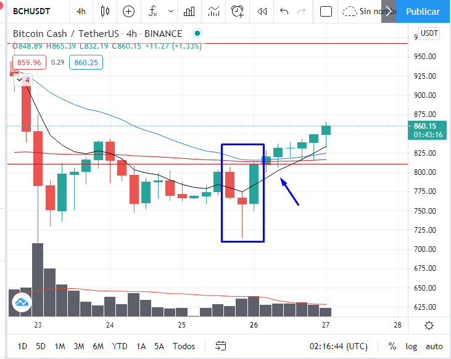Viewport: 451px width, 359px height.
Task: Select the 1D date range
Action: [x=22, y=346]
